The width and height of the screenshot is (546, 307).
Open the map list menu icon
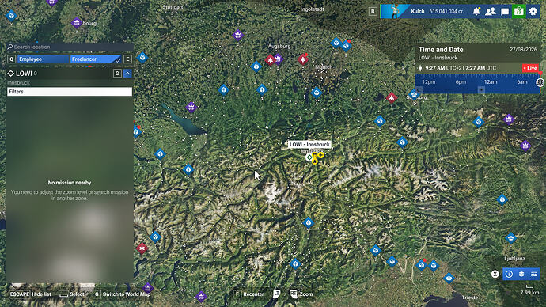pos(534,275)
